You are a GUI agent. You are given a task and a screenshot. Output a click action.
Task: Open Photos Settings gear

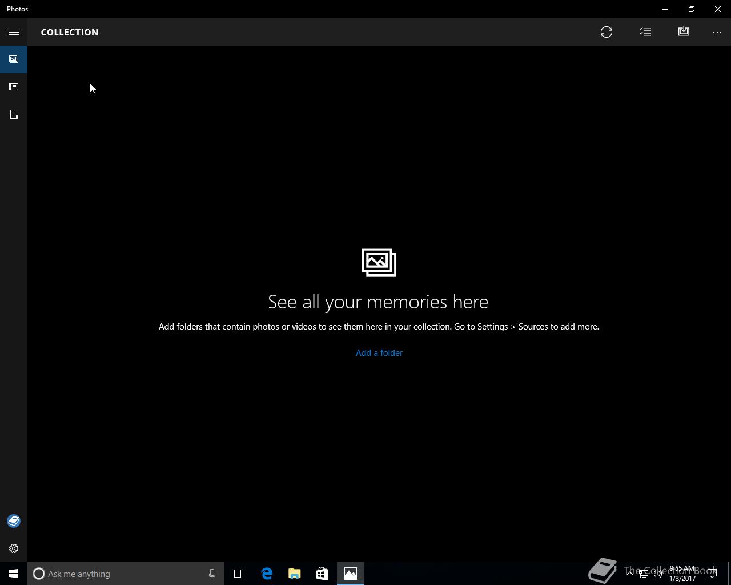coord(14,548)
